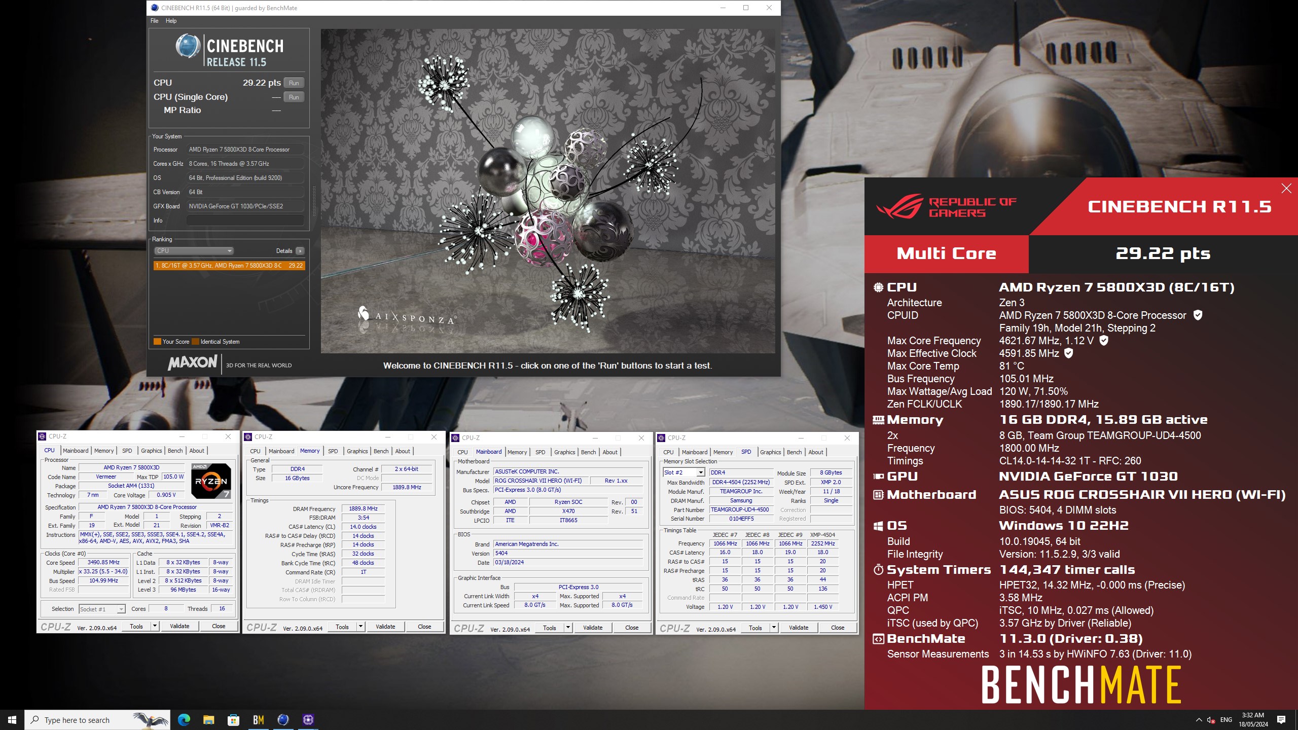The image size is (1298, 730).
Task: Switch to CPU-Z from the taskbar
Action: click(308, 720)
